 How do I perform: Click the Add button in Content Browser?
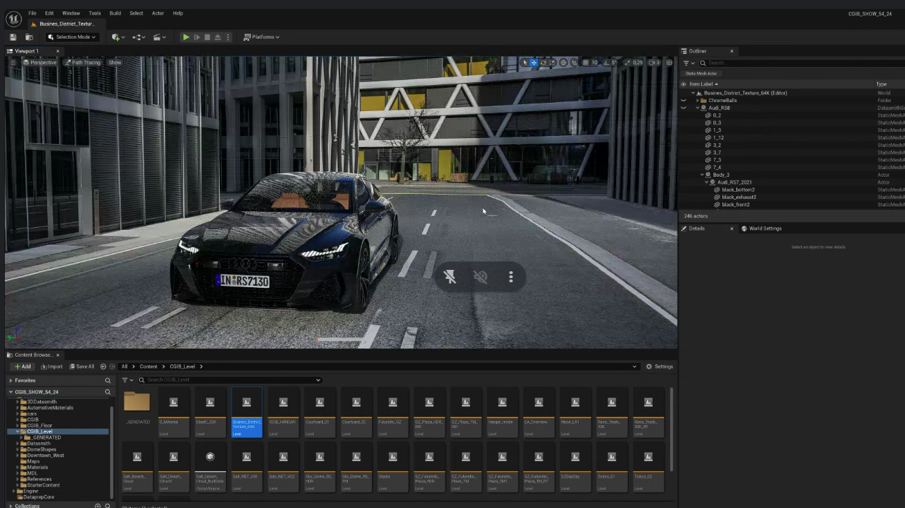pos(23,367)
